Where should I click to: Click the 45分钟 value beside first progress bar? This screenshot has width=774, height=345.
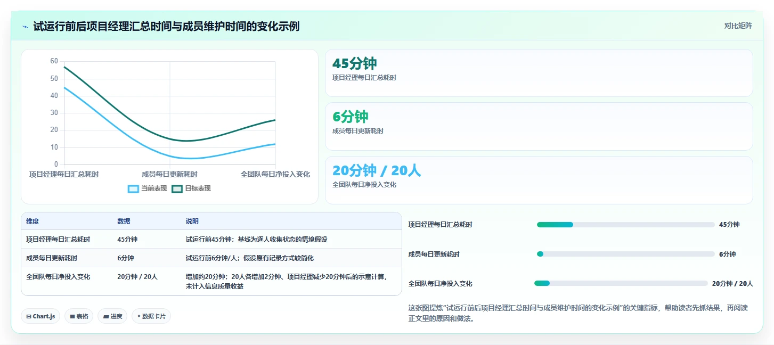click(729, 225)
